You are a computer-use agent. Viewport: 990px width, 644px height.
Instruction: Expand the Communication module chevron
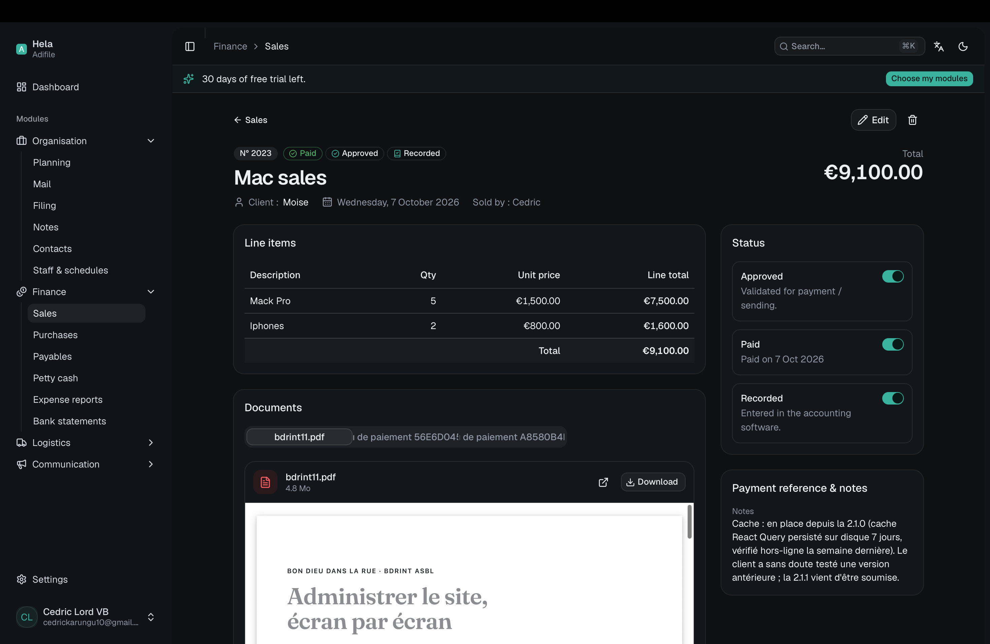point(151,464)
